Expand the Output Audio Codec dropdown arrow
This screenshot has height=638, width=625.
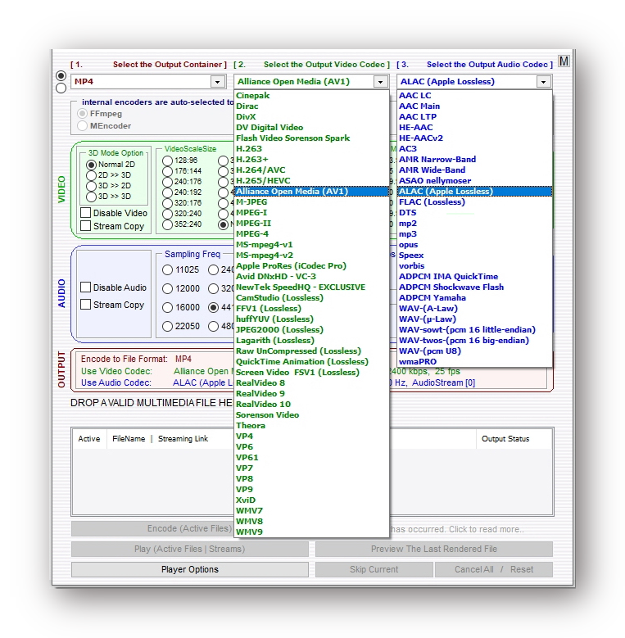(x=543, y=82)
